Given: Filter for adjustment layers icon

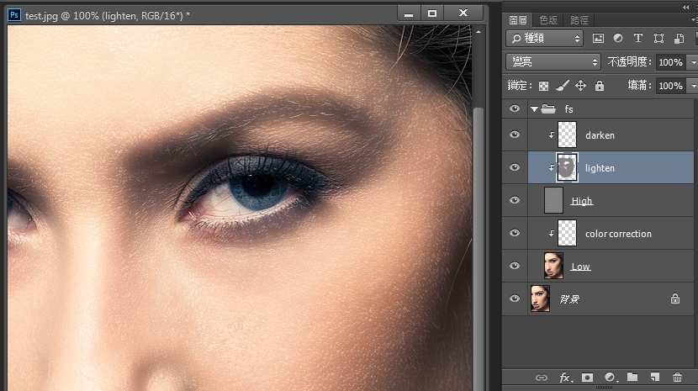Looking at the screenshot, I should 618,39.
